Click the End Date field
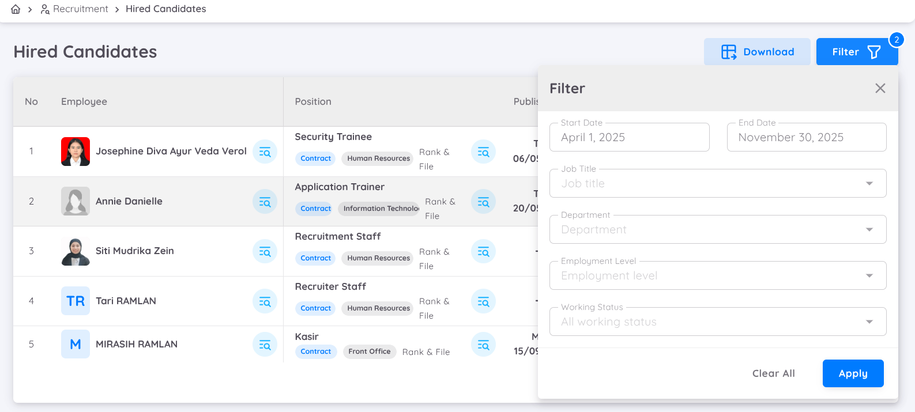The width and height of the screenshot is (915, 412). 806,138
